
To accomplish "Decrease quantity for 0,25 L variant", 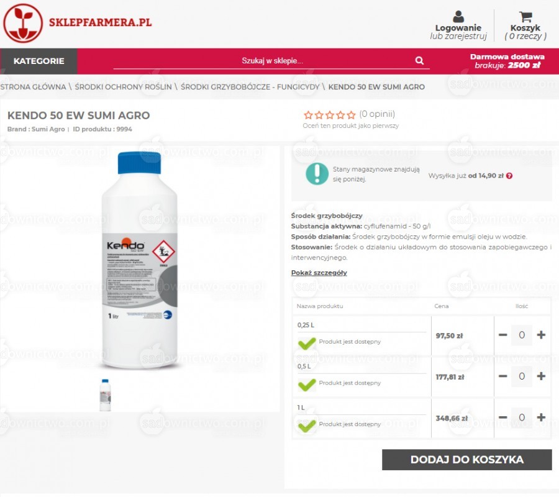I will tap(502, 335).
